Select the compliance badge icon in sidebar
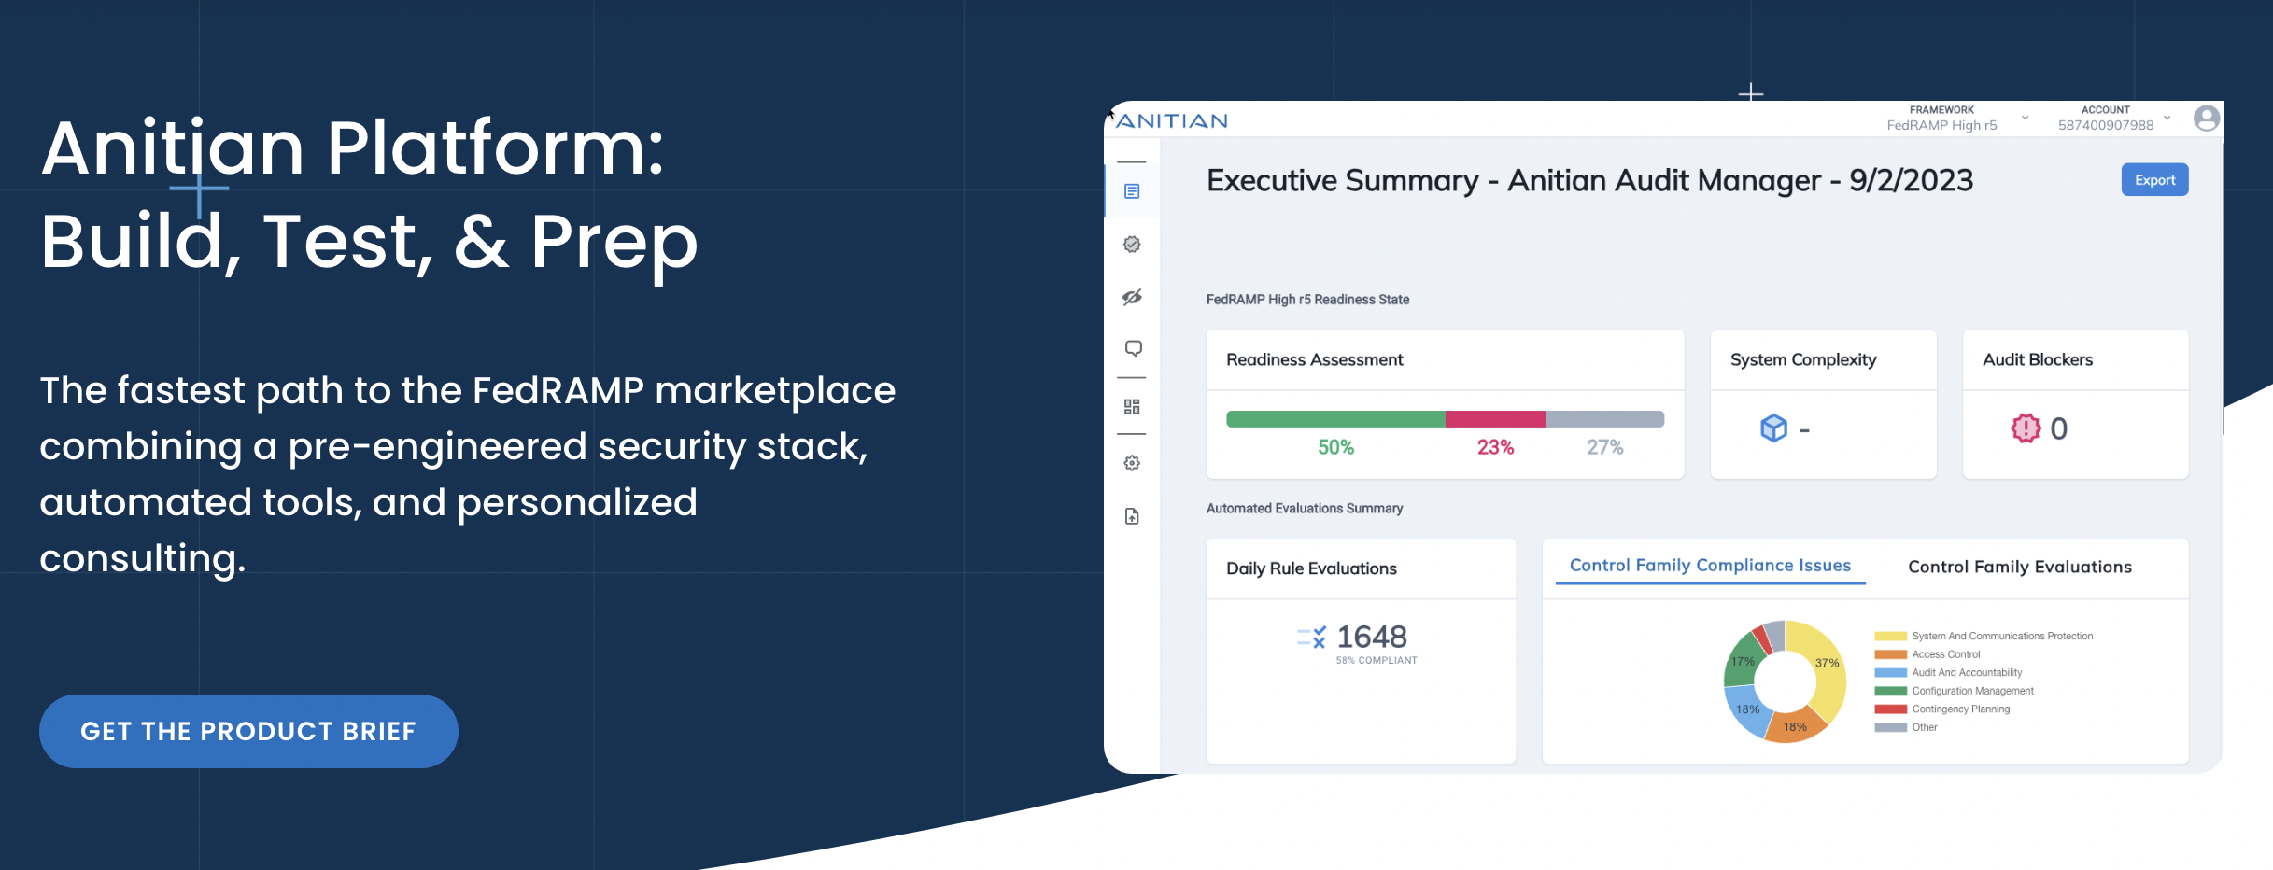2273x870 pixels. point(1133,245)
